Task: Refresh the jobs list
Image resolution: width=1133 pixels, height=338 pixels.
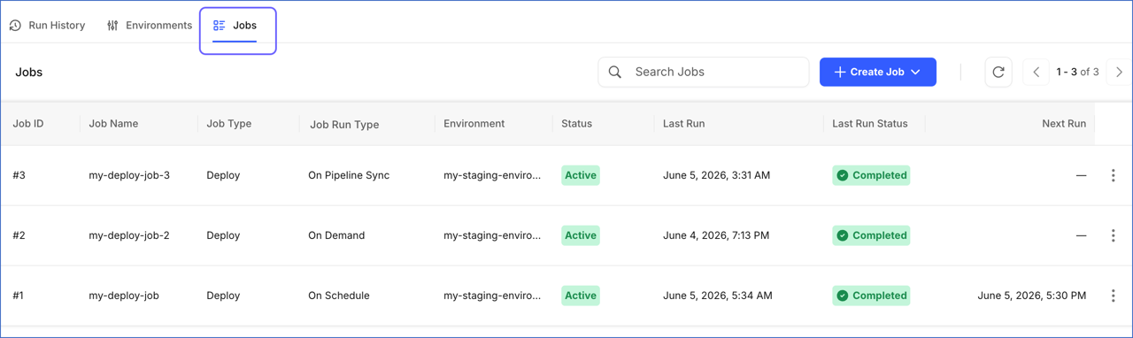Action: tap(998, 72)
